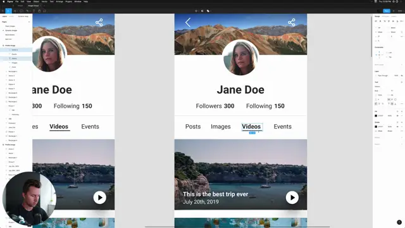This screenshot has height=228, width=405.
Task: Open the Figma menu in menu bar
Action: click(10, 1)
